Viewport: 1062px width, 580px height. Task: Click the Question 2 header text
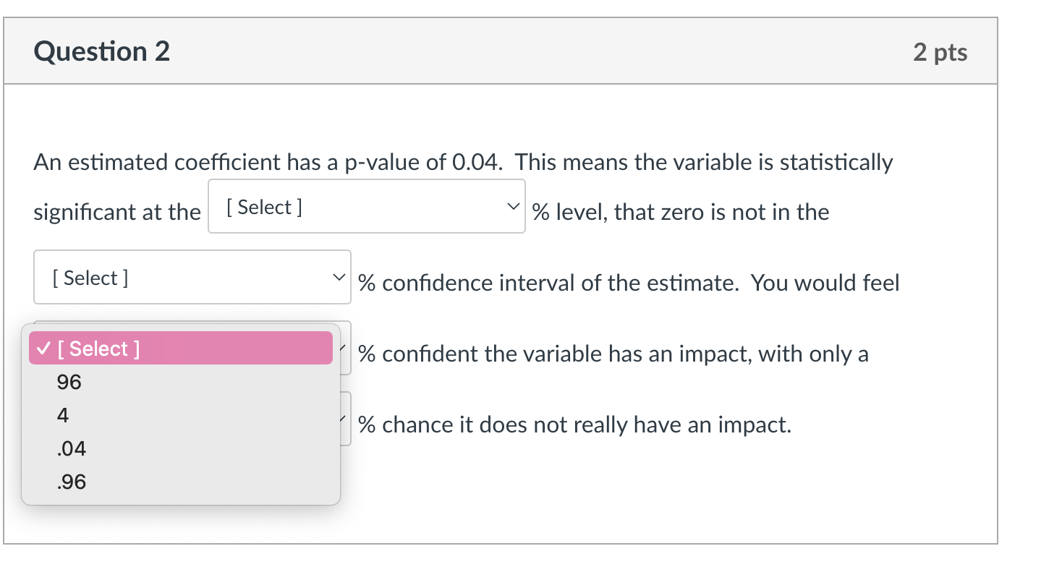(101, 51)
